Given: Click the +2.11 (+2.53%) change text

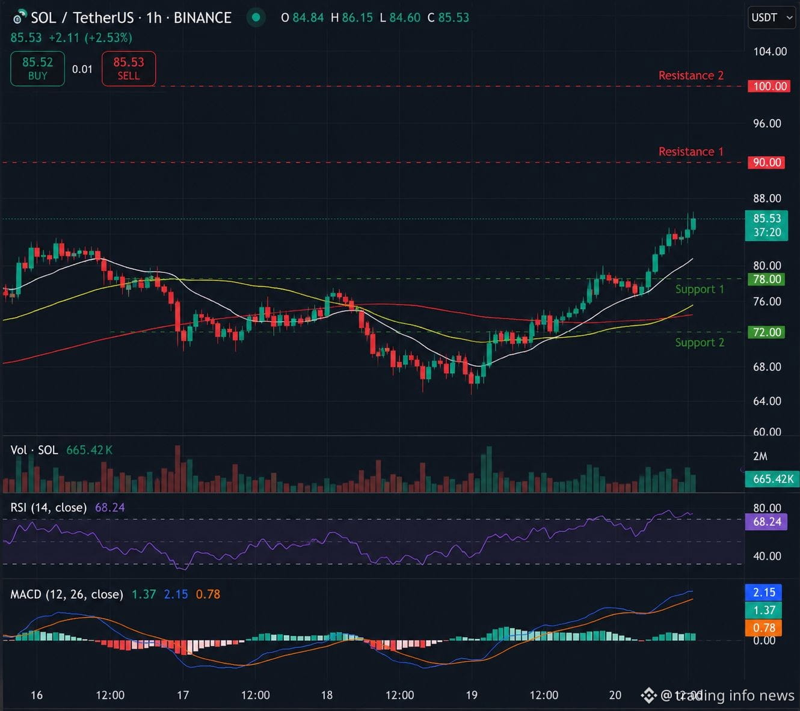Looking at the screenshot, I should [90, 37].
